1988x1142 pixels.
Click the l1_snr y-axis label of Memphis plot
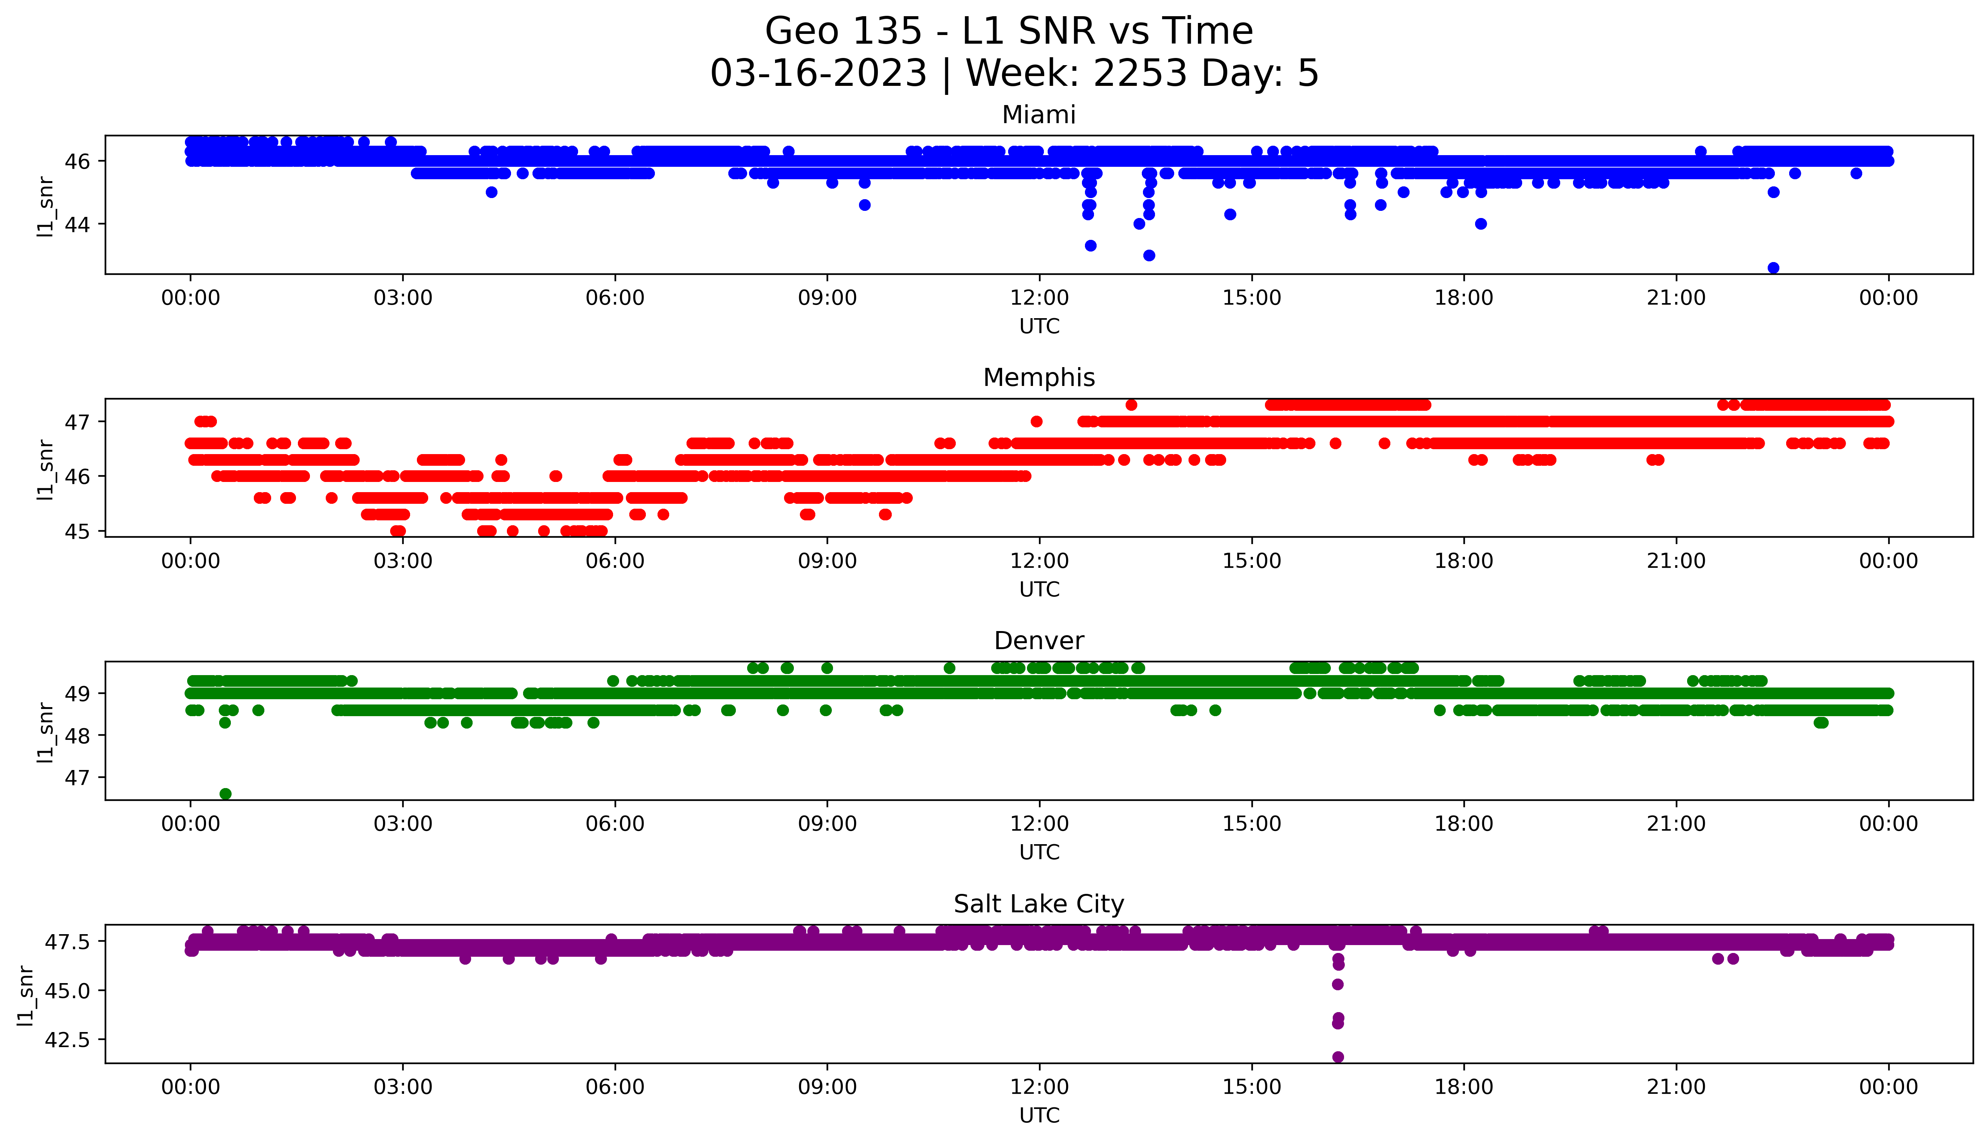point(46,469)
